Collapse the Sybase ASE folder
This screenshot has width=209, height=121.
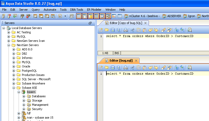[14, 88]
